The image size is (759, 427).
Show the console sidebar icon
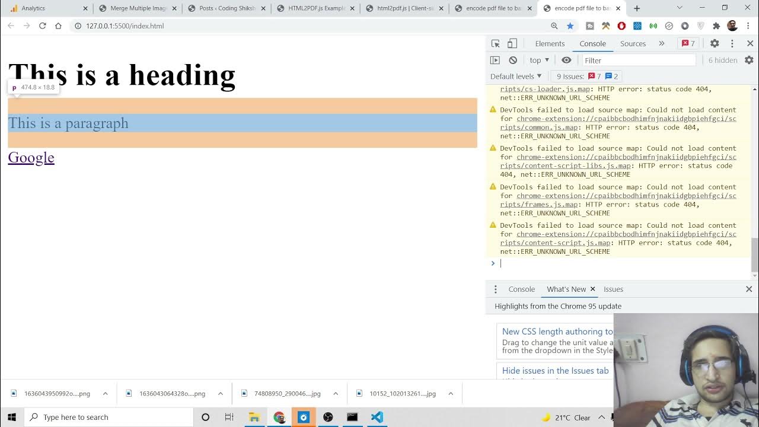pos(495,60)
